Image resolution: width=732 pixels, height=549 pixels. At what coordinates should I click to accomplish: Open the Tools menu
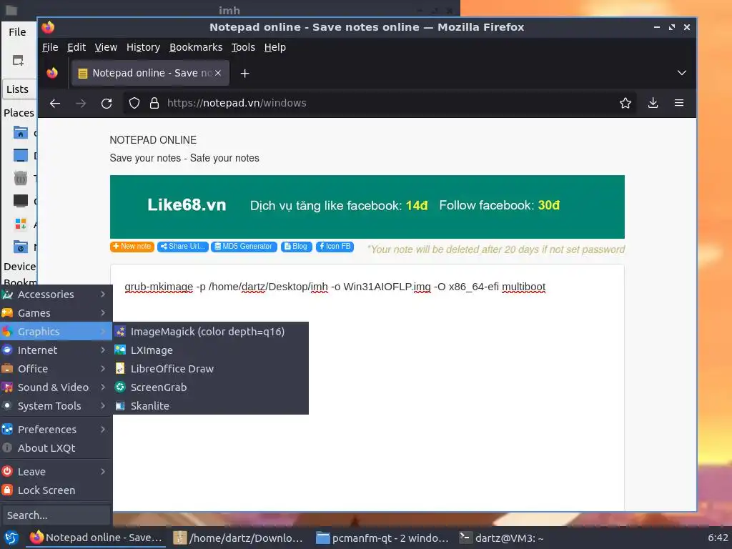(243, 48)
